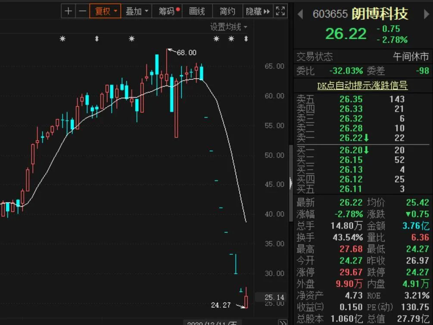Click the 68.00 high price label
This screenshot has width=433, height=325.
[187, 53]
